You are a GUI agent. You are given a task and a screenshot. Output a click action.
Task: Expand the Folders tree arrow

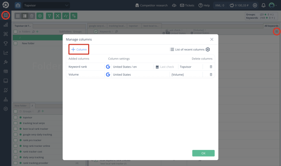[20, 32]
